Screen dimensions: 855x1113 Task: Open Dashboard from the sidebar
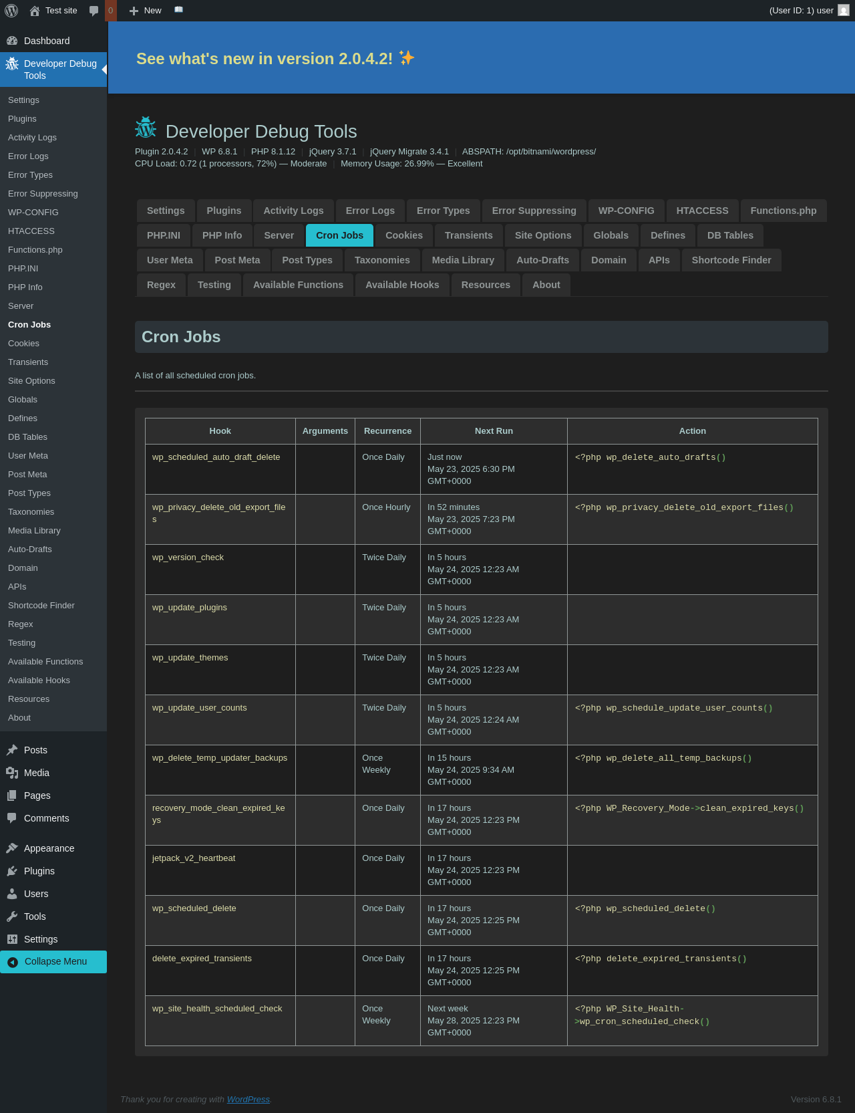(46, 41)
